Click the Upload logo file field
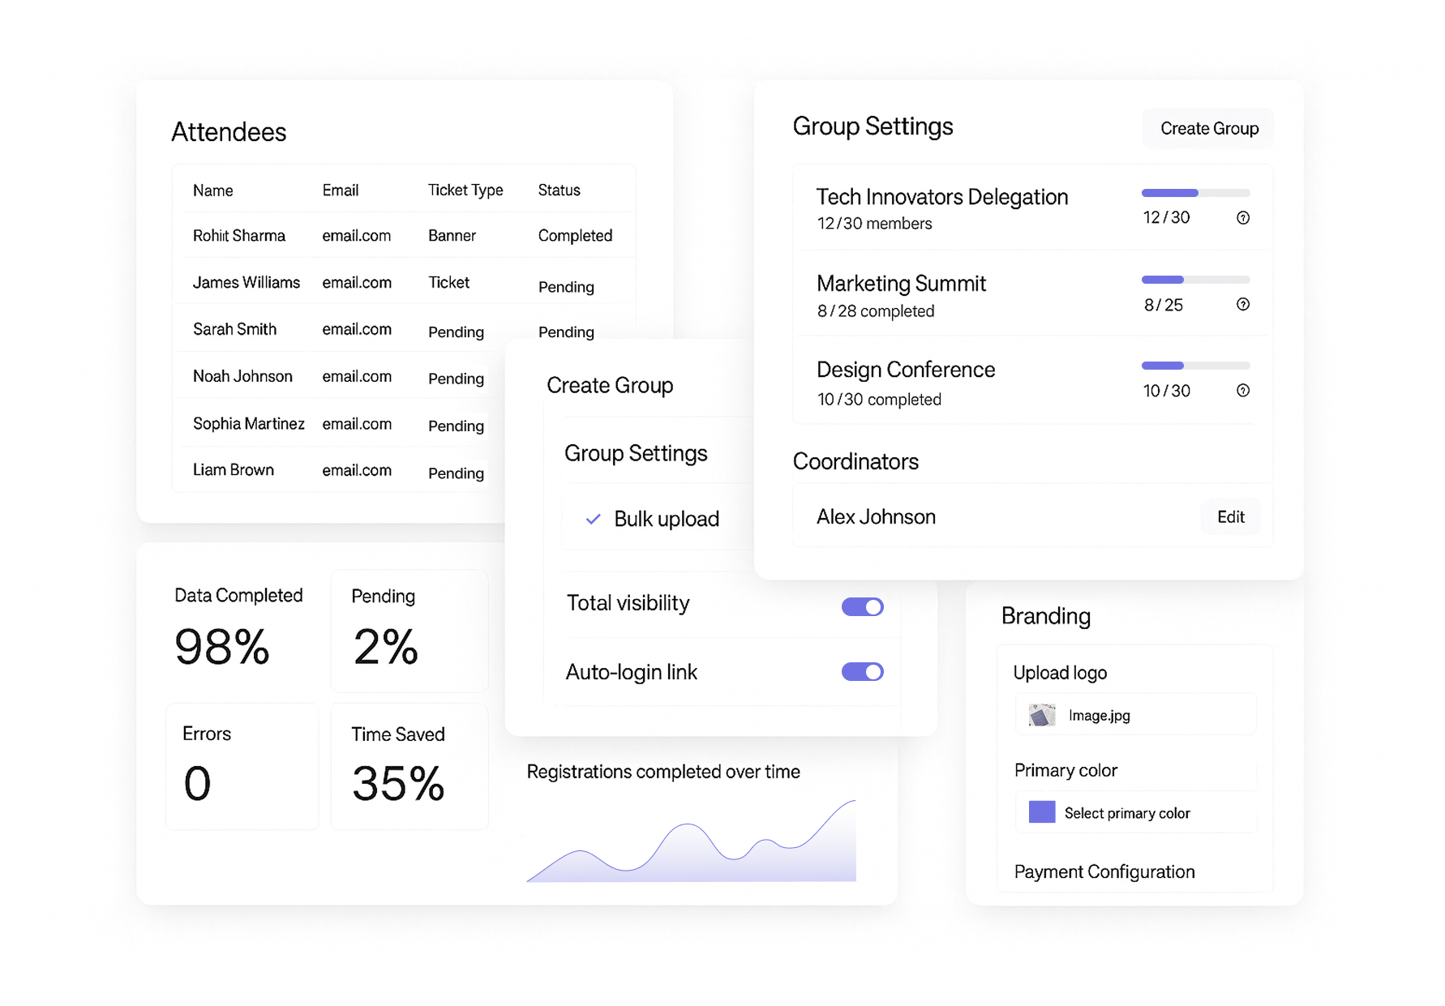Screen dimensions: 1445x1006 point(1135,715)
